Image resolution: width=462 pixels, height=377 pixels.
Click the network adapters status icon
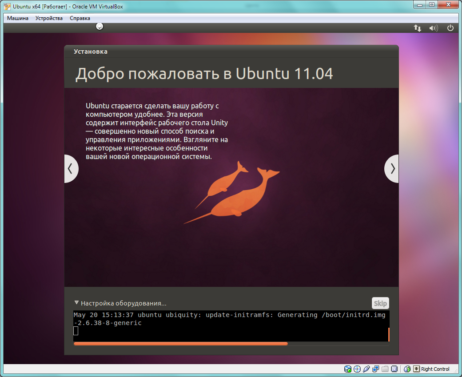point(375,369)
